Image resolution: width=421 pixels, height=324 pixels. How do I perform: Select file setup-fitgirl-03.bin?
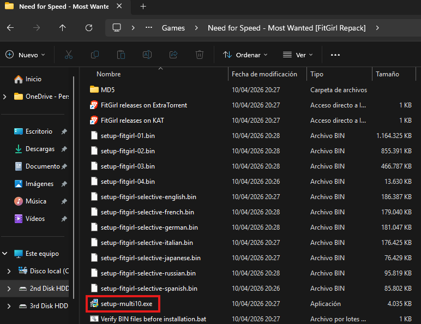pos(128,166)
